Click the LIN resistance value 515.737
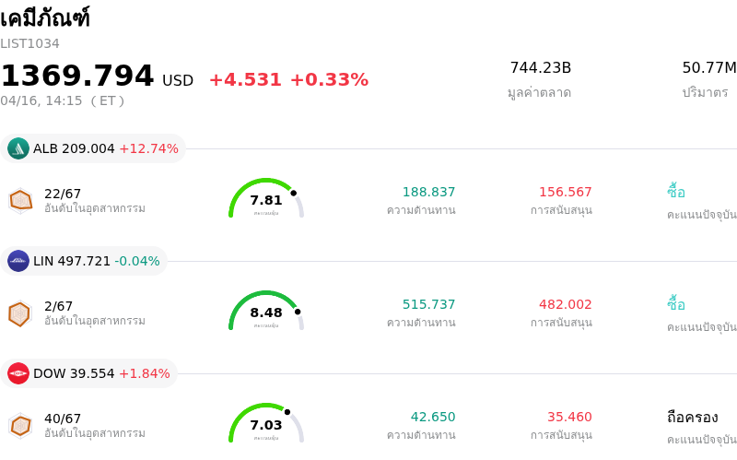The height and width of the screenshot is (460, 737). [428, 304]
